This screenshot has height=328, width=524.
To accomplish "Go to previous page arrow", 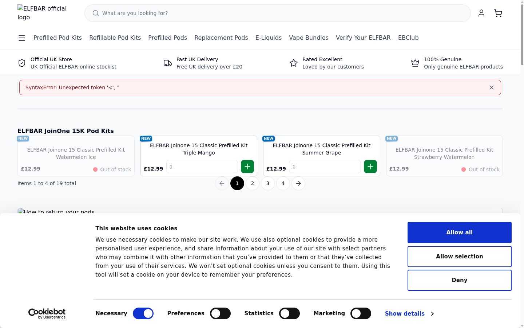I will pos(222,183).
